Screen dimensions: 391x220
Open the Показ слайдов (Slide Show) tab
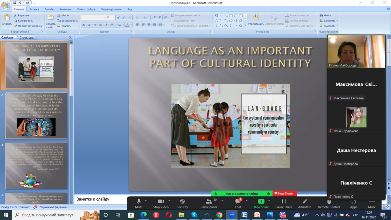[x=86, y=9]
